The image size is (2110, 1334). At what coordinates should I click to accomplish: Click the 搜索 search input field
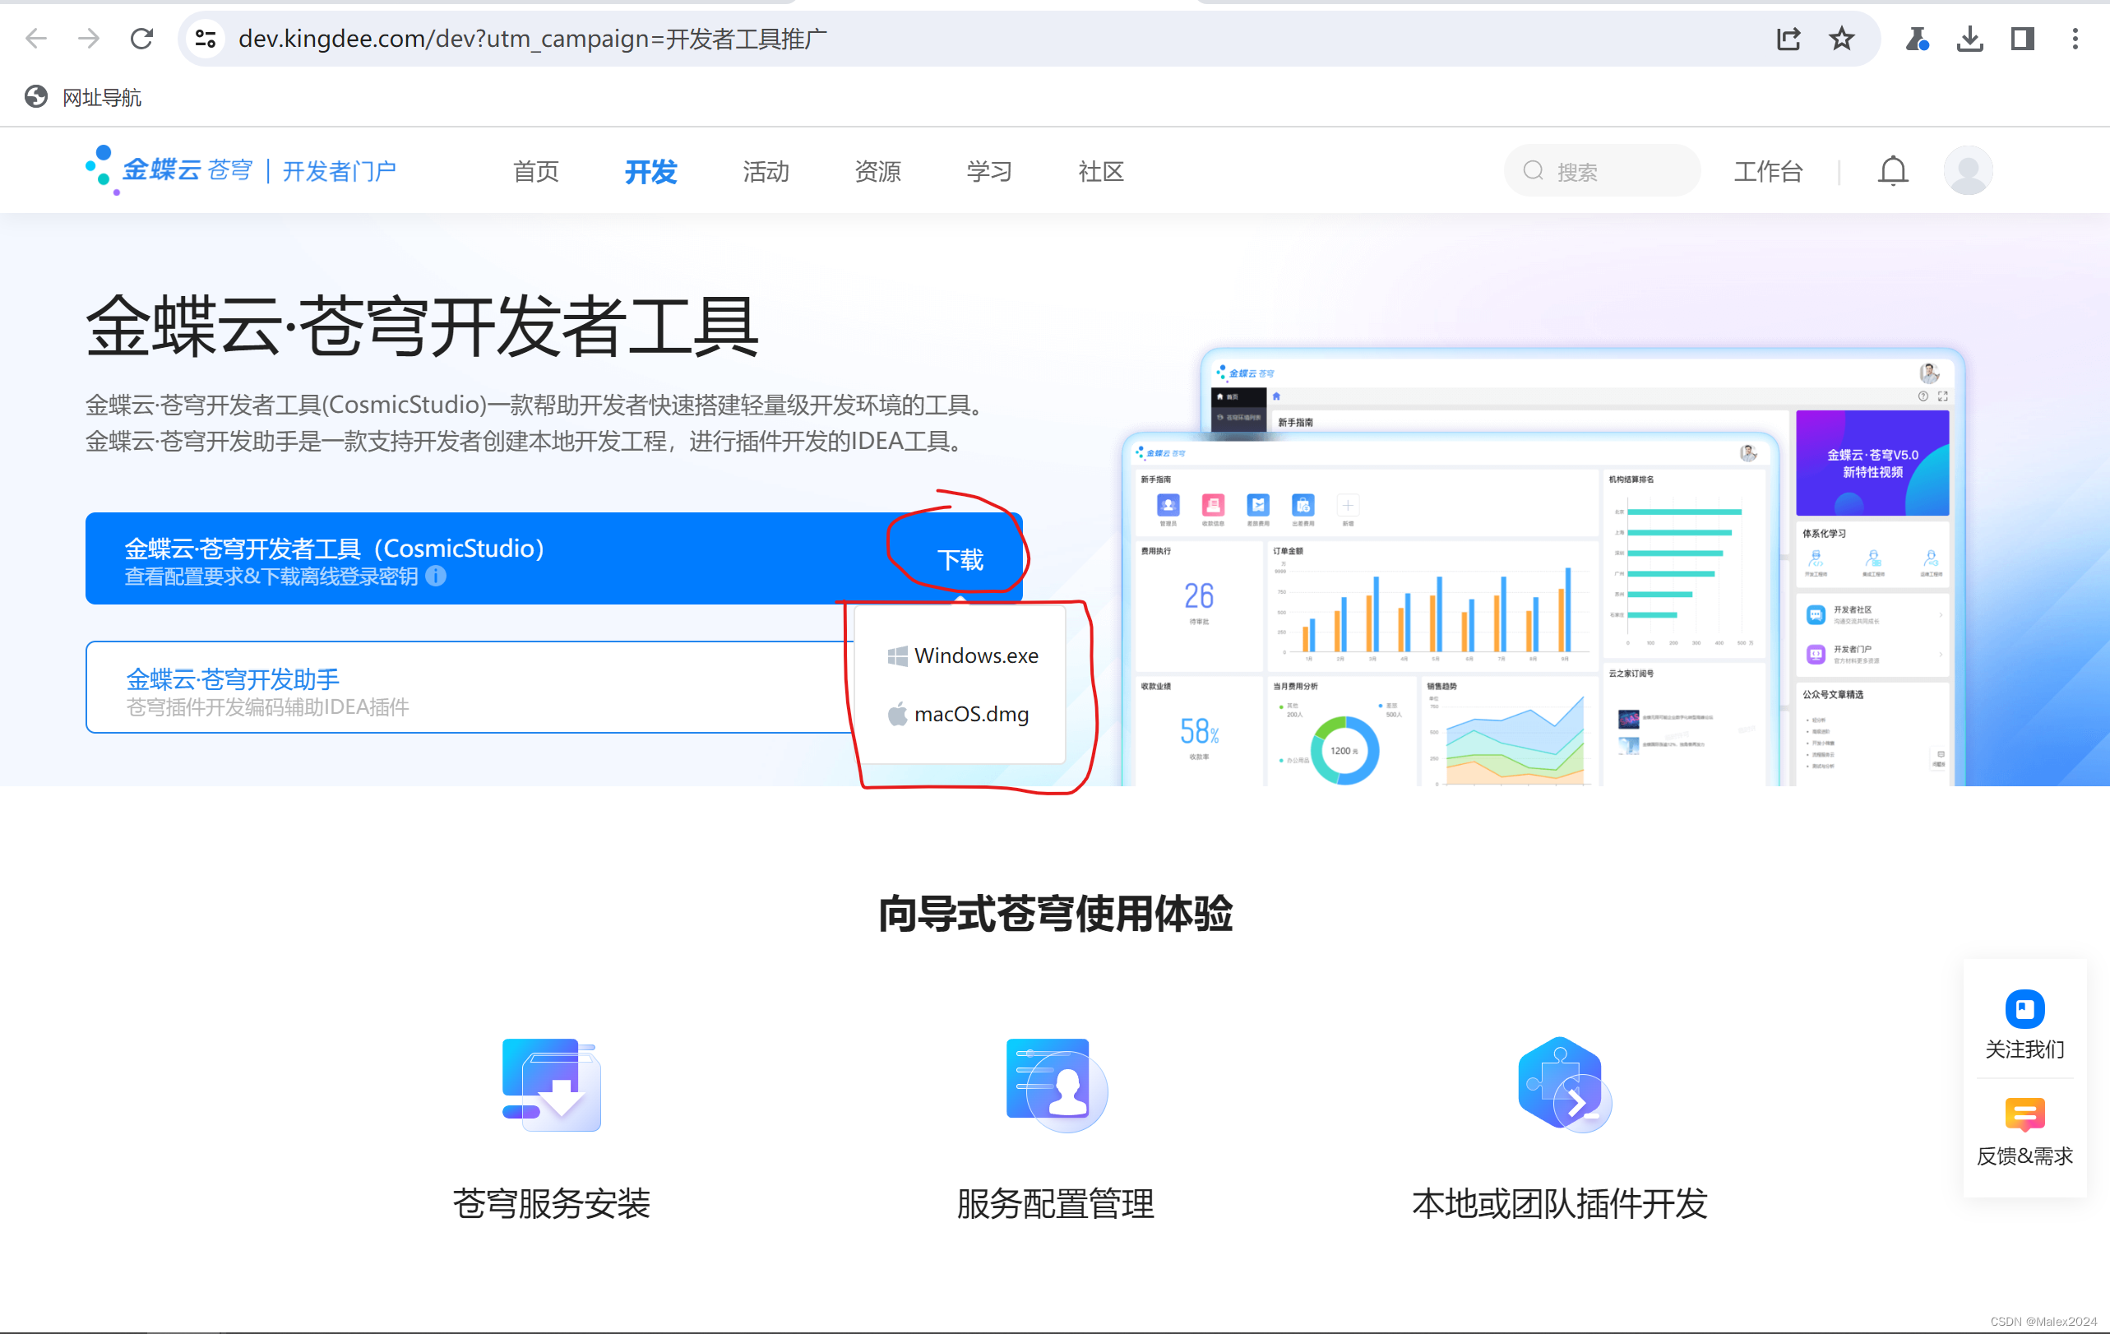point(1613,172)
